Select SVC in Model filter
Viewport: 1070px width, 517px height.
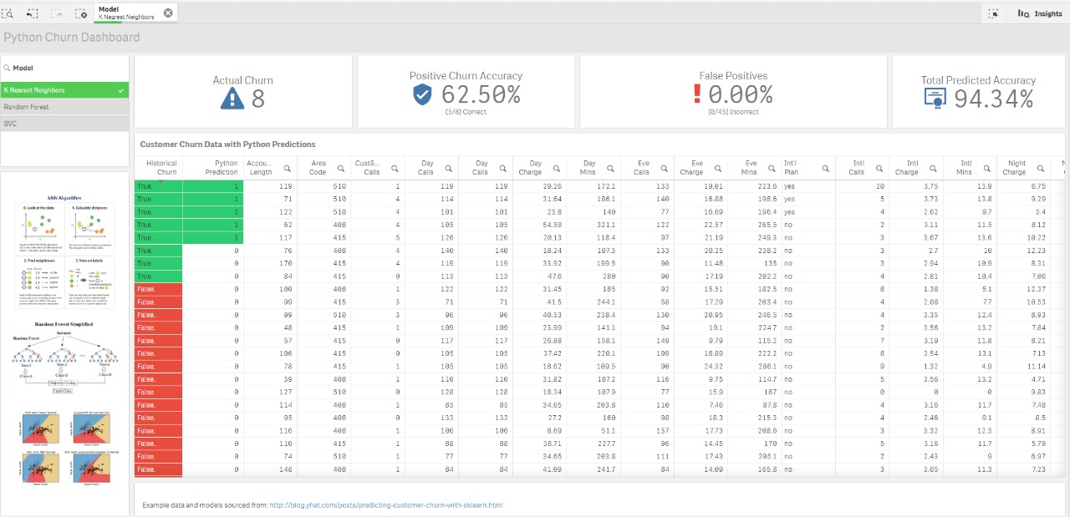coord(64,124)
